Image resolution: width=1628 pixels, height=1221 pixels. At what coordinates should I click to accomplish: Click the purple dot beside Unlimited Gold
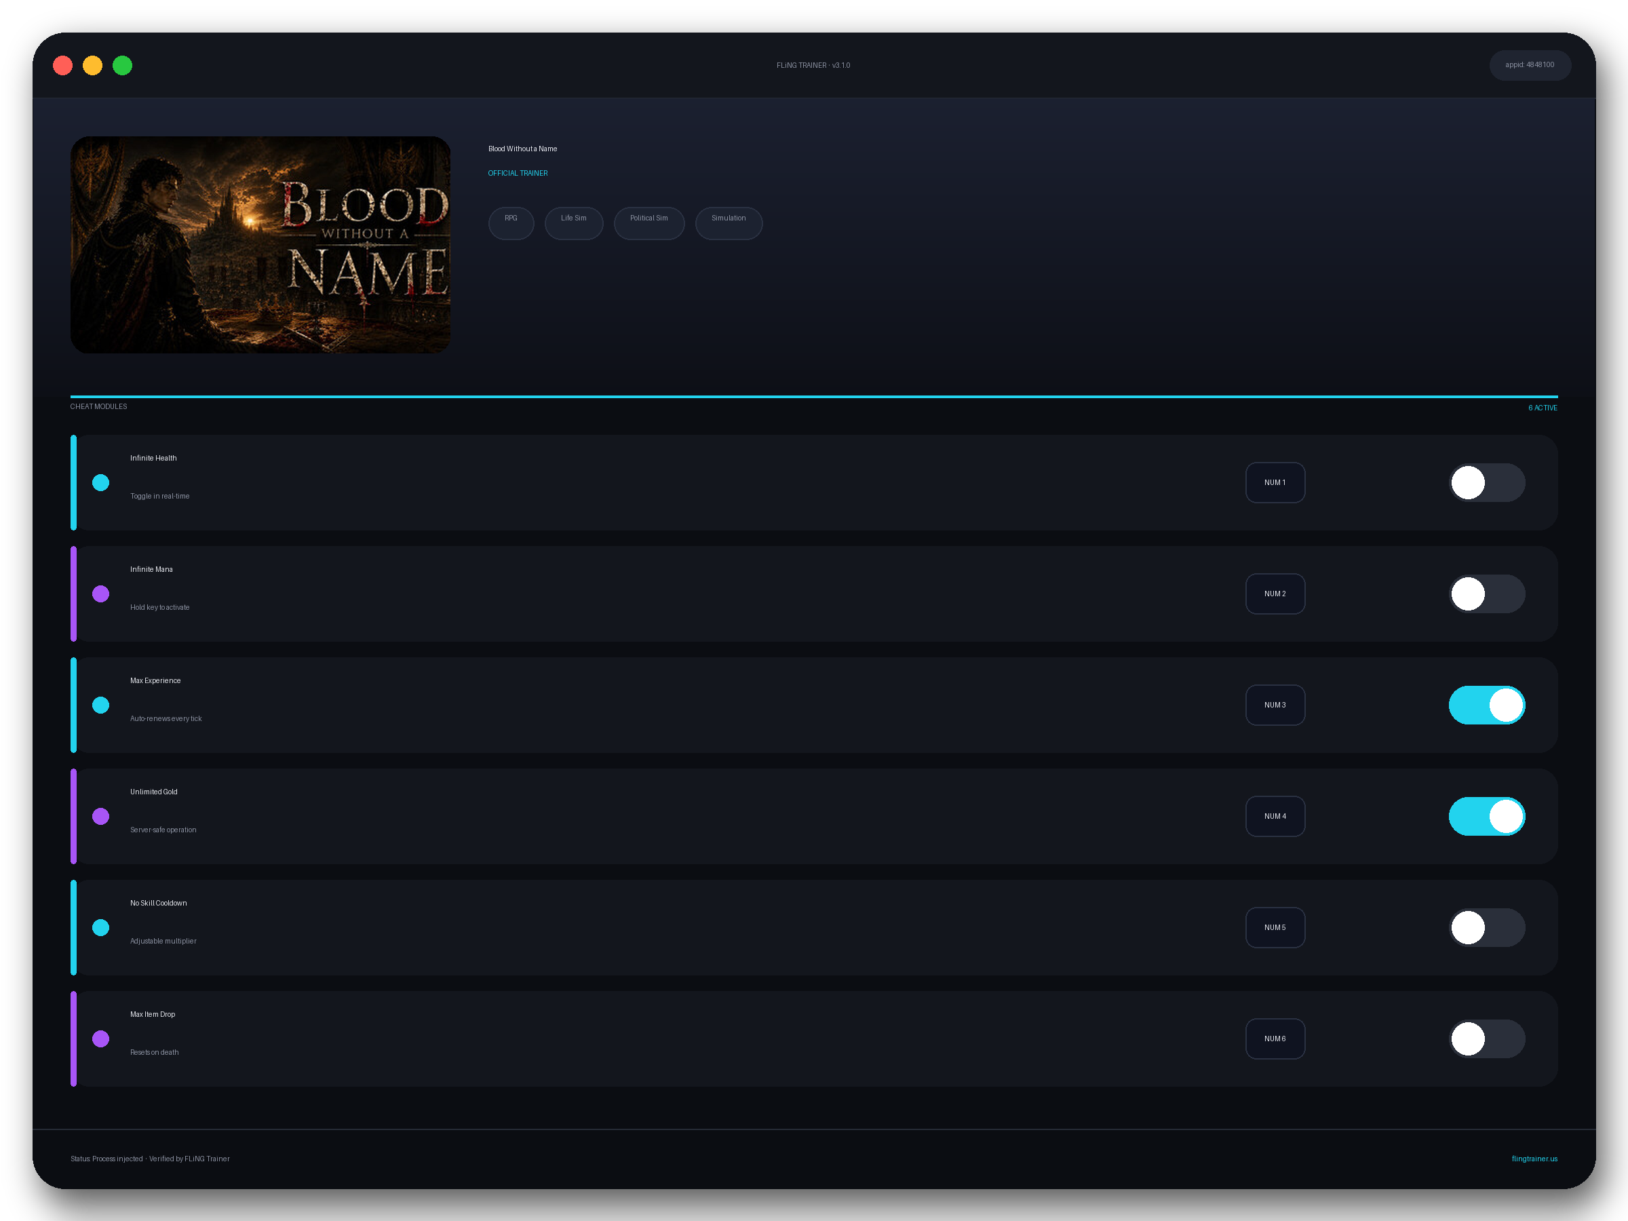click(x=101, y=816)
